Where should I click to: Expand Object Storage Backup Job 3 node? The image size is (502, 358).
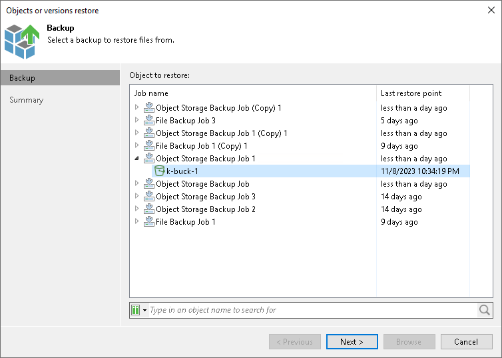pos(136,196)
